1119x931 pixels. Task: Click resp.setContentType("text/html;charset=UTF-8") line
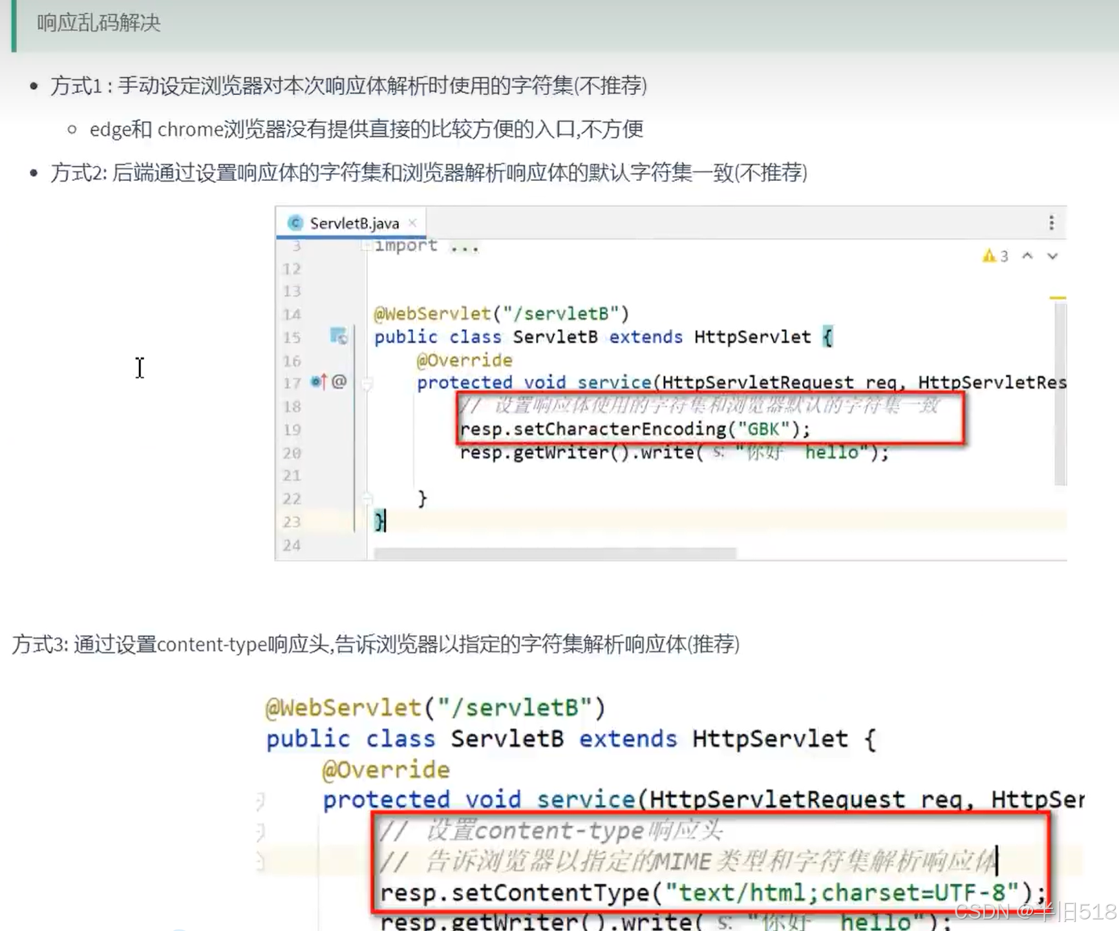(712, 893)
